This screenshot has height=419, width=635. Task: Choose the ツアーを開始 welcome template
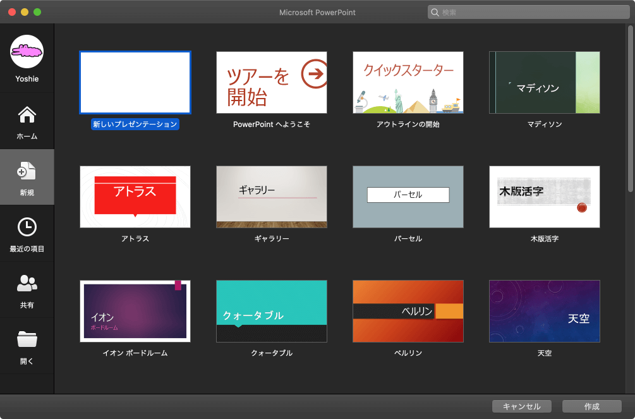pos(272,82)
